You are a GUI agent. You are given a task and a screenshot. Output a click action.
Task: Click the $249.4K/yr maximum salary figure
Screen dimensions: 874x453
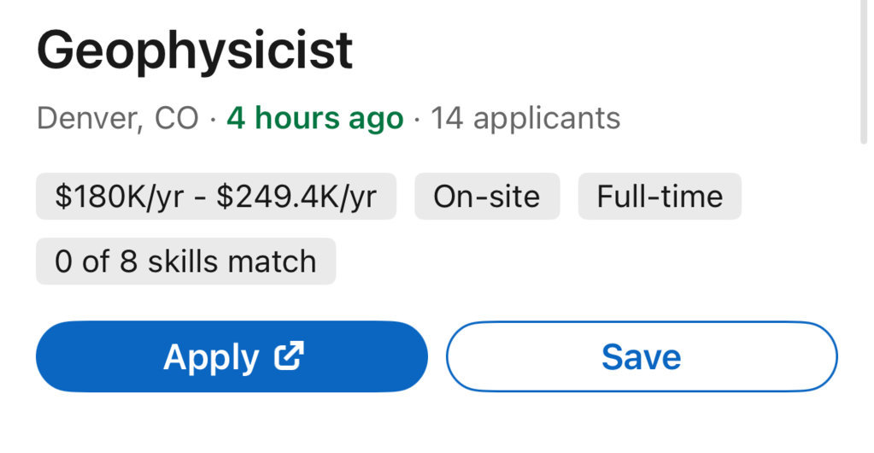point(296,197)
